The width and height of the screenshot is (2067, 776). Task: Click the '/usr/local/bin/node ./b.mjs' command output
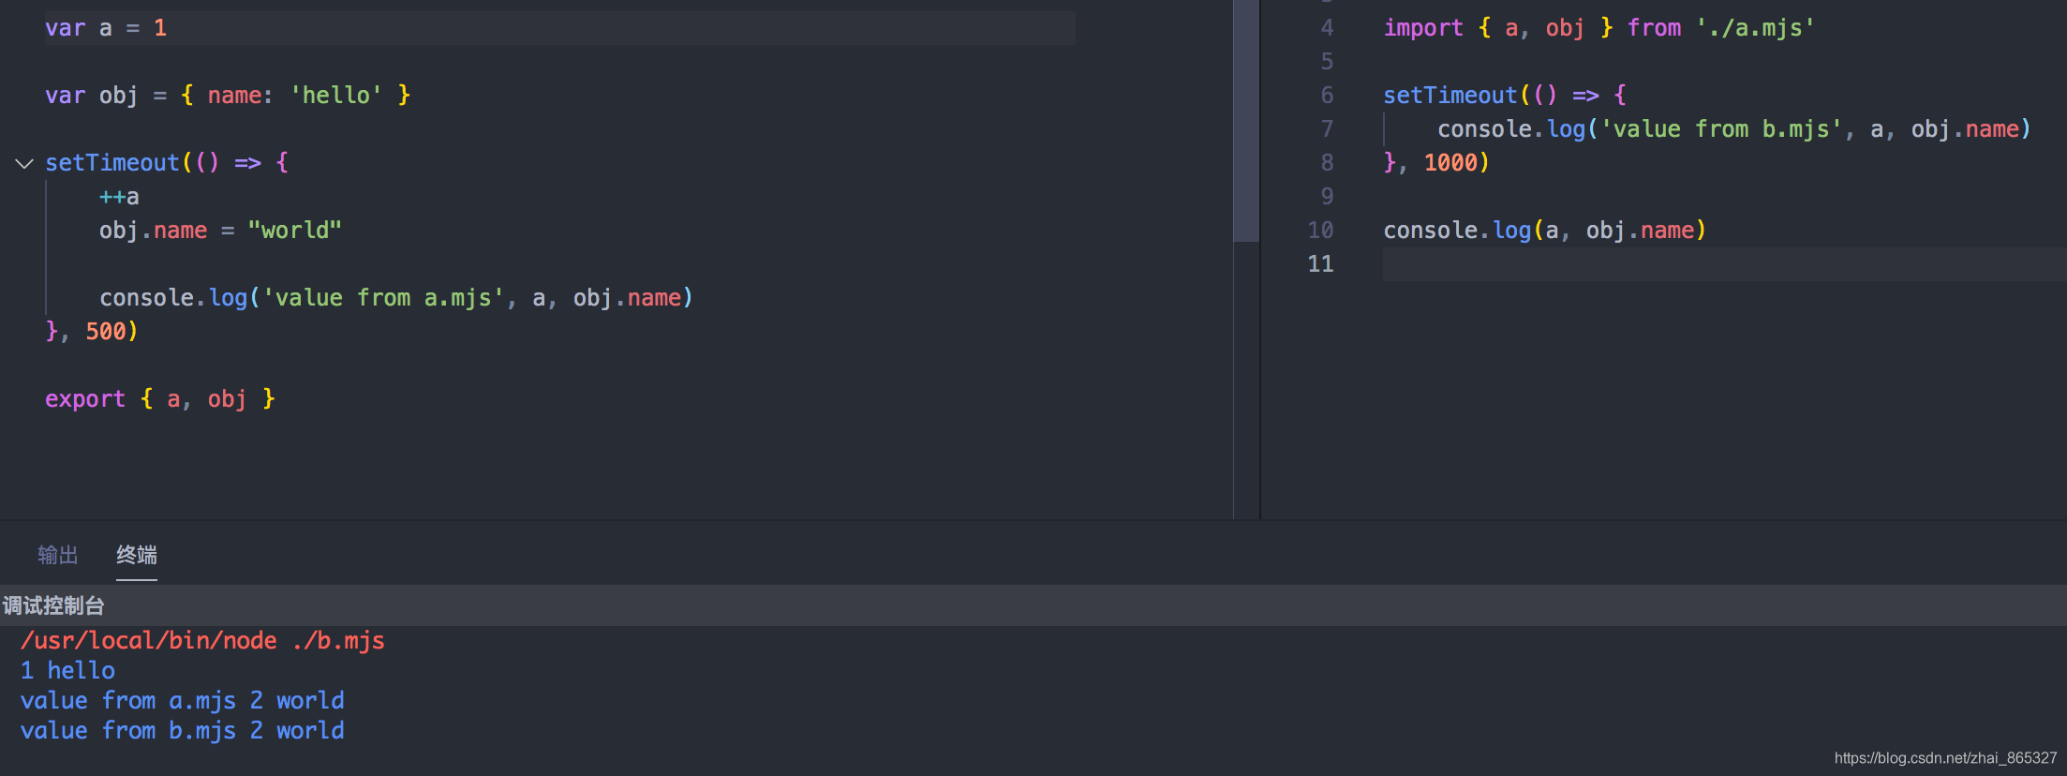click(x=202, y=641)
